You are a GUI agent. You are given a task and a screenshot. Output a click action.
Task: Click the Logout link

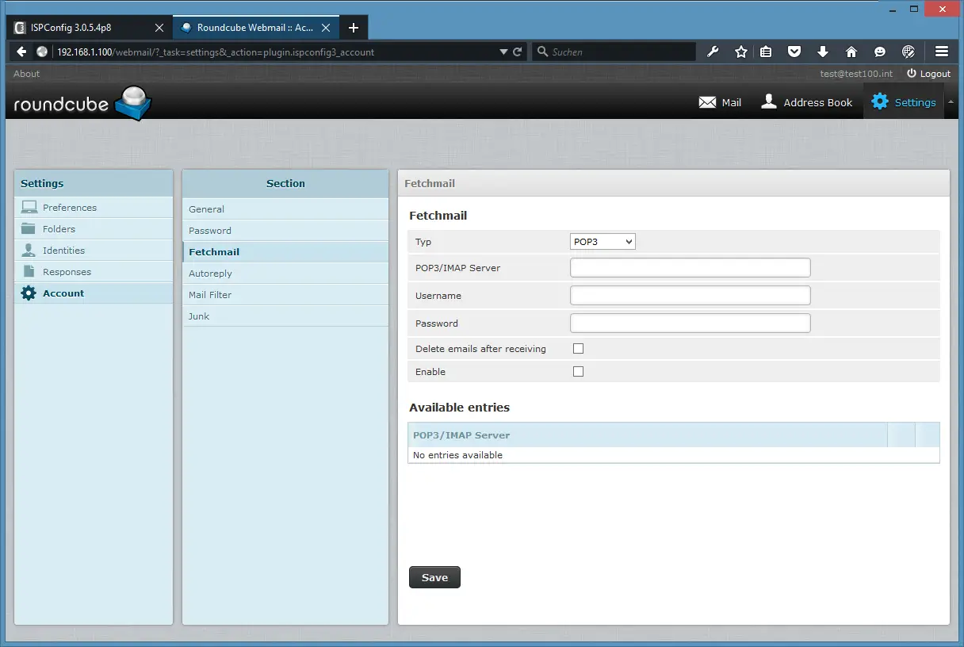pyautogui.click(x=928, y=74)
